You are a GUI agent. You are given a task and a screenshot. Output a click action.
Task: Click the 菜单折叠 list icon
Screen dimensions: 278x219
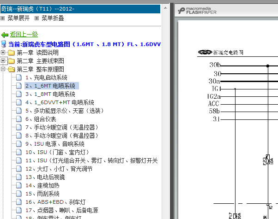tap(36, 18)
